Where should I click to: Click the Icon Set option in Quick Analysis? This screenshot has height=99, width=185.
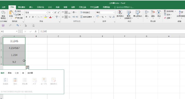pyautogui.click(x=25, y=81)
